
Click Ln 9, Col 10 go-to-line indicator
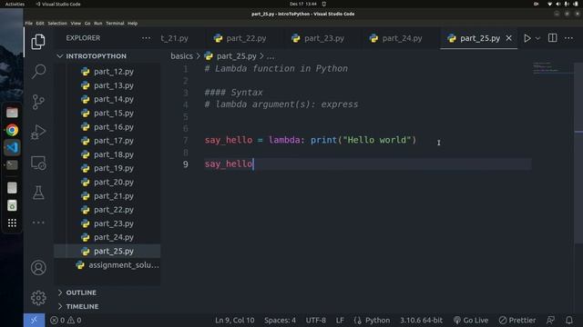235,321
